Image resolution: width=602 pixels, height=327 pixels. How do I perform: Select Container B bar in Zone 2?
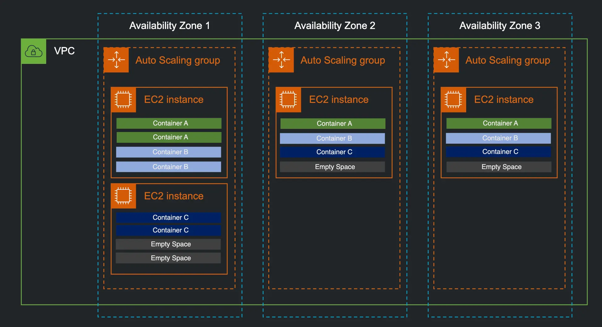coord(332,138)
